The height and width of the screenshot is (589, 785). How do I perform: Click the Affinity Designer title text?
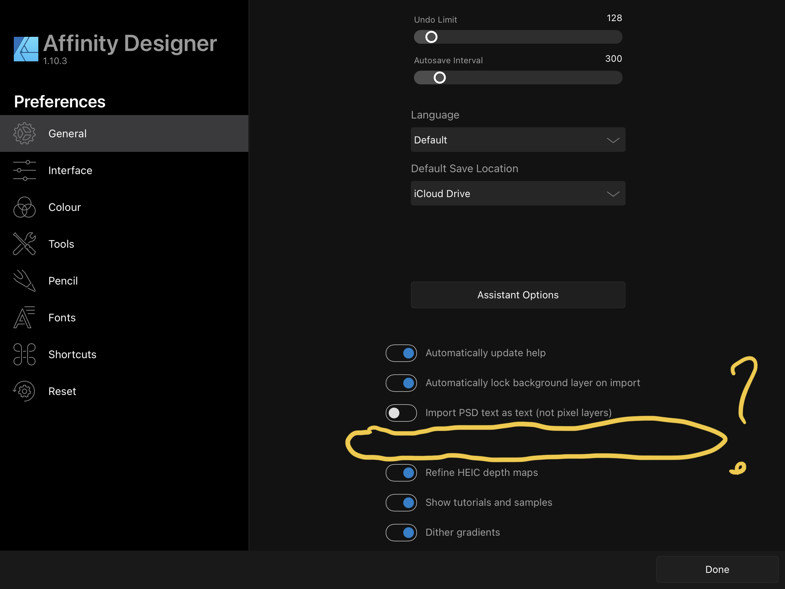point(130,43)
